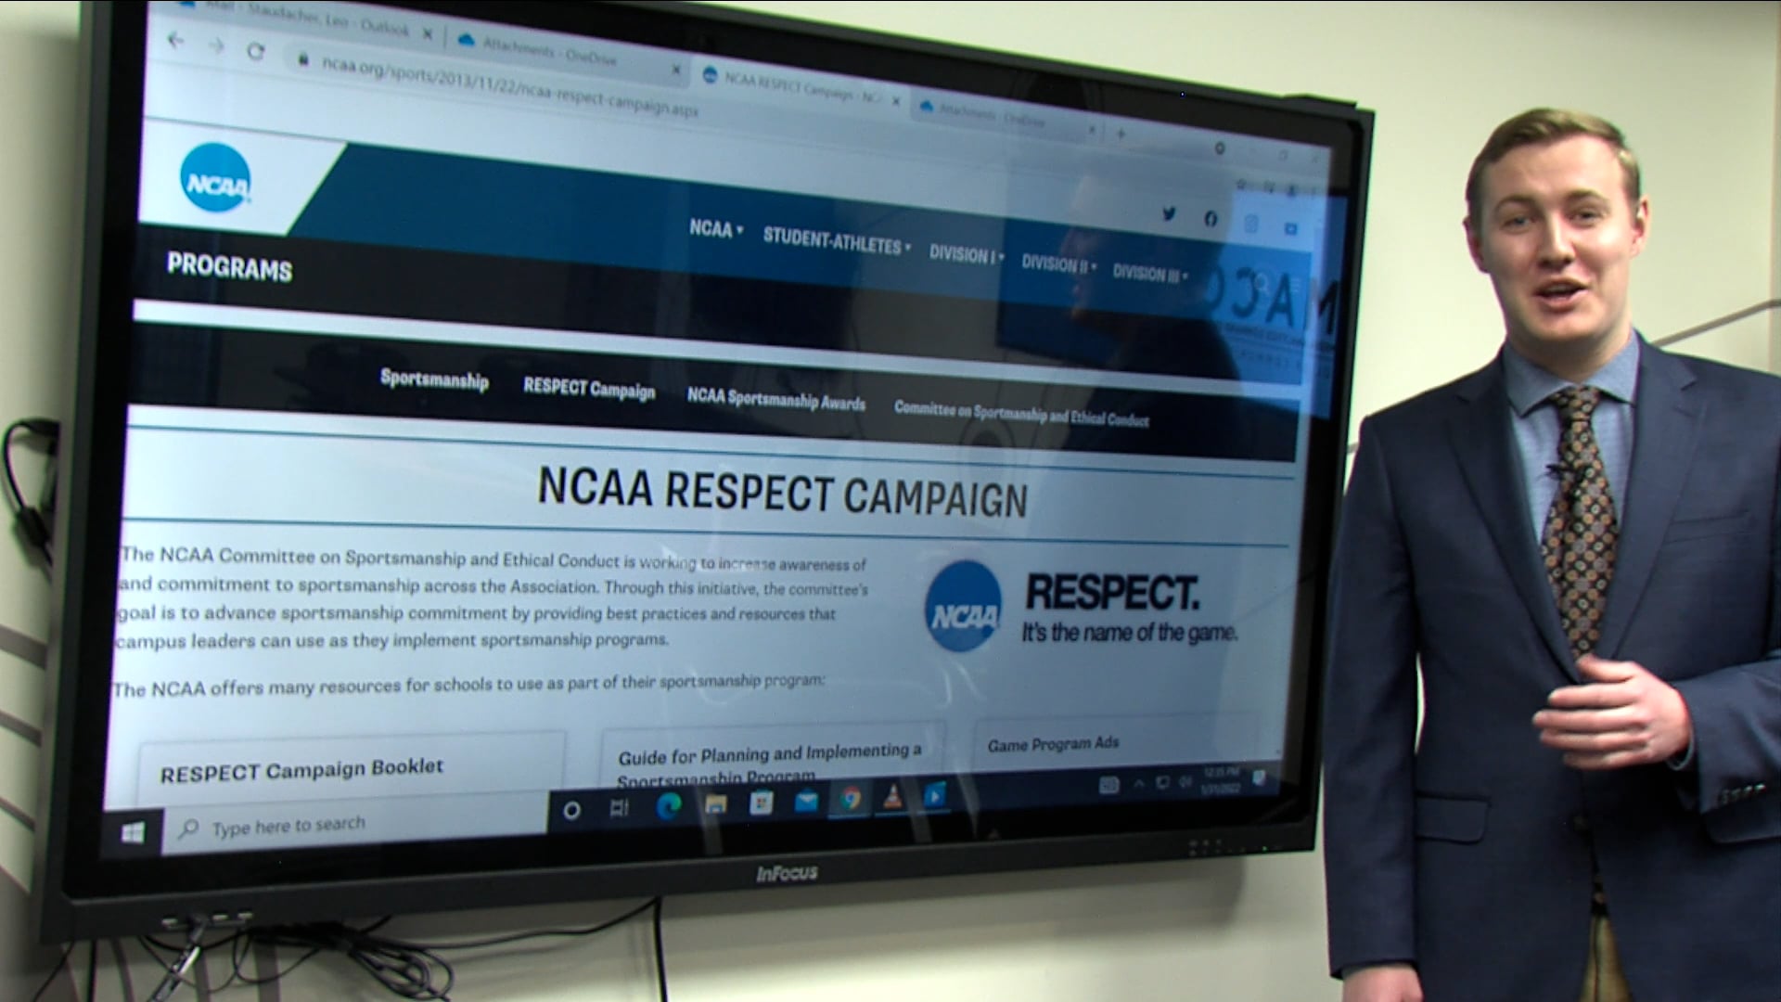Open the notification center icon

point(1259,778)
